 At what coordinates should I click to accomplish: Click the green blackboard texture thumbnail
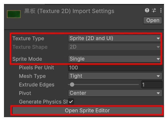[14, 14]
